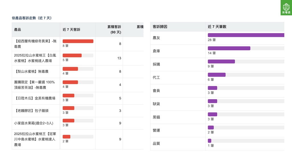The image size is (292, 164).
Task: Select the 東一嚴選苦茶油 product name
Action: [35, 85]
